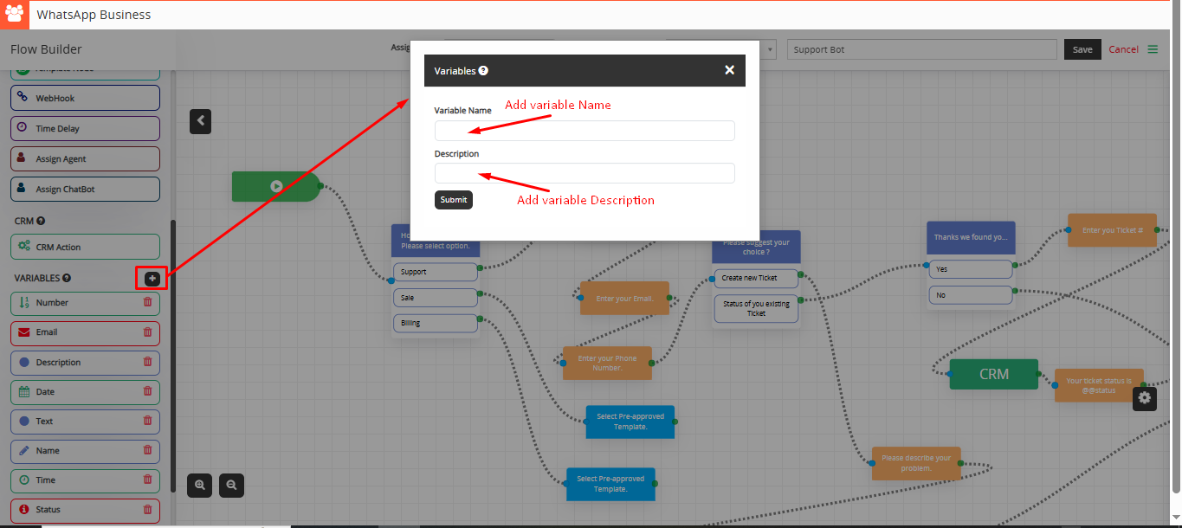Click the Sale option in menu node
The height and width of the screenshot is (528, 1182).
point(435,297)
